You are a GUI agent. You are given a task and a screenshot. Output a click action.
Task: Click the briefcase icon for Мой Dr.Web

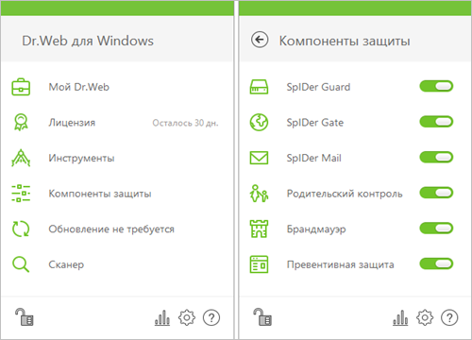(21, 87)
